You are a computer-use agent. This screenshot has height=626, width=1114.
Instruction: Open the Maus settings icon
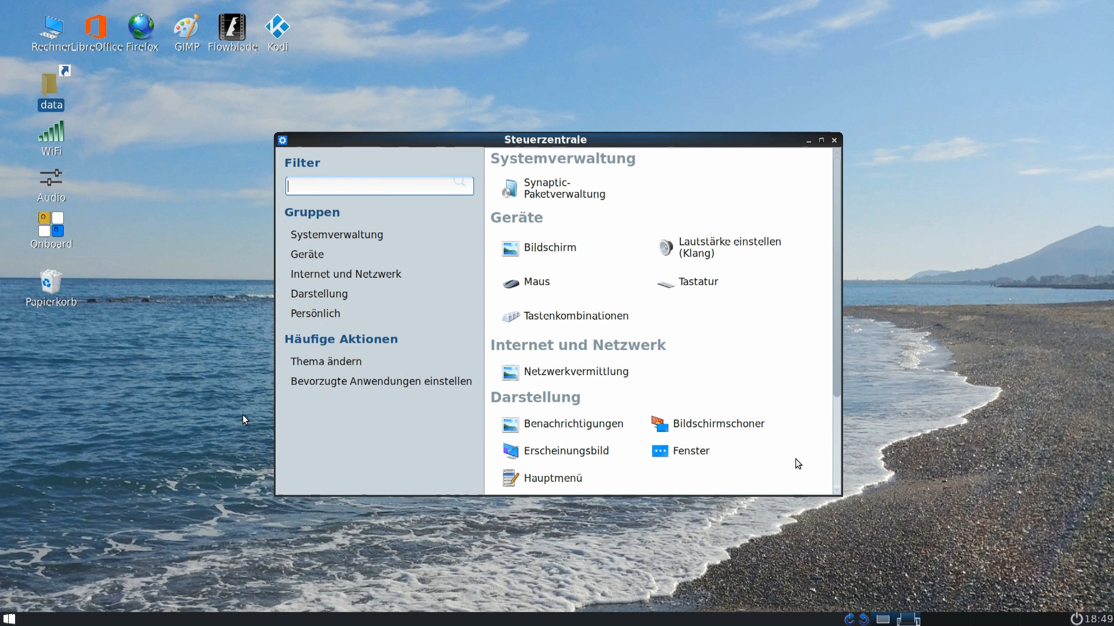tap(510, 282)
